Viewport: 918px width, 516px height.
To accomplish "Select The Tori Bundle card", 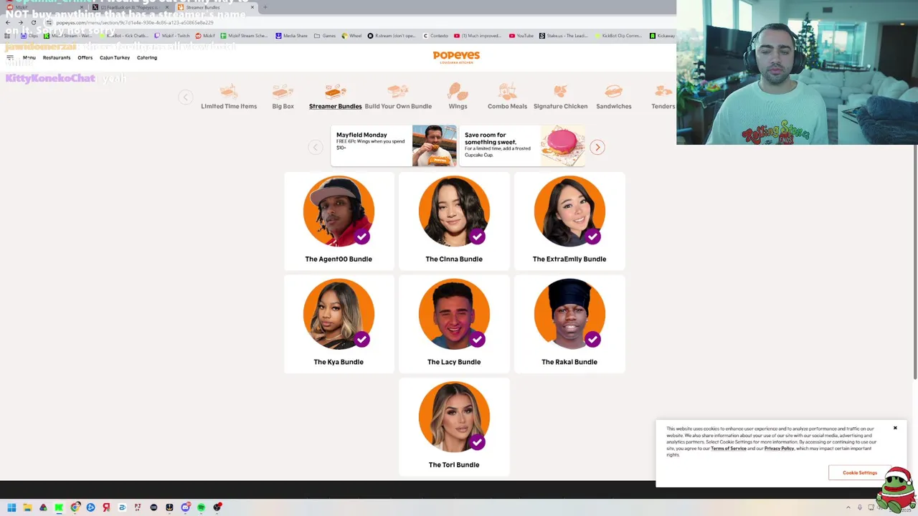I will click(x=454, y=427).
